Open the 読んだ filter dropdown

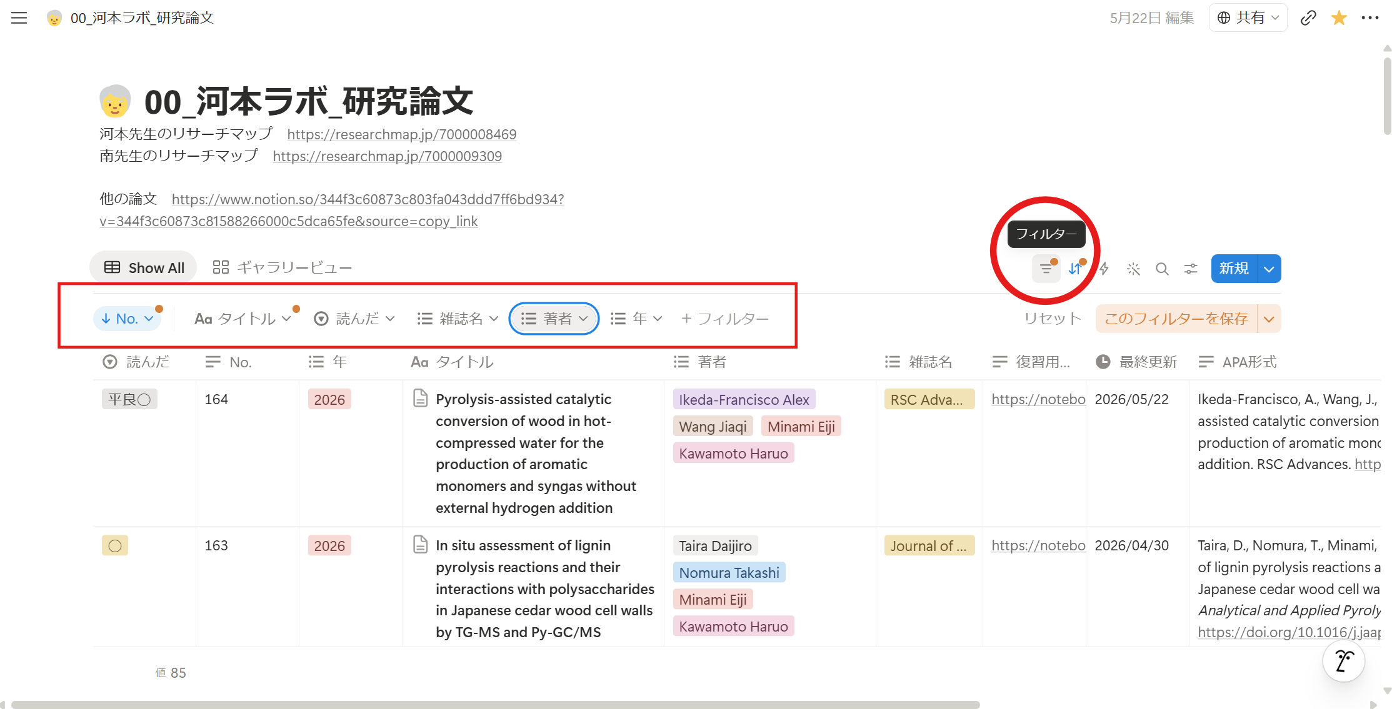354,319
